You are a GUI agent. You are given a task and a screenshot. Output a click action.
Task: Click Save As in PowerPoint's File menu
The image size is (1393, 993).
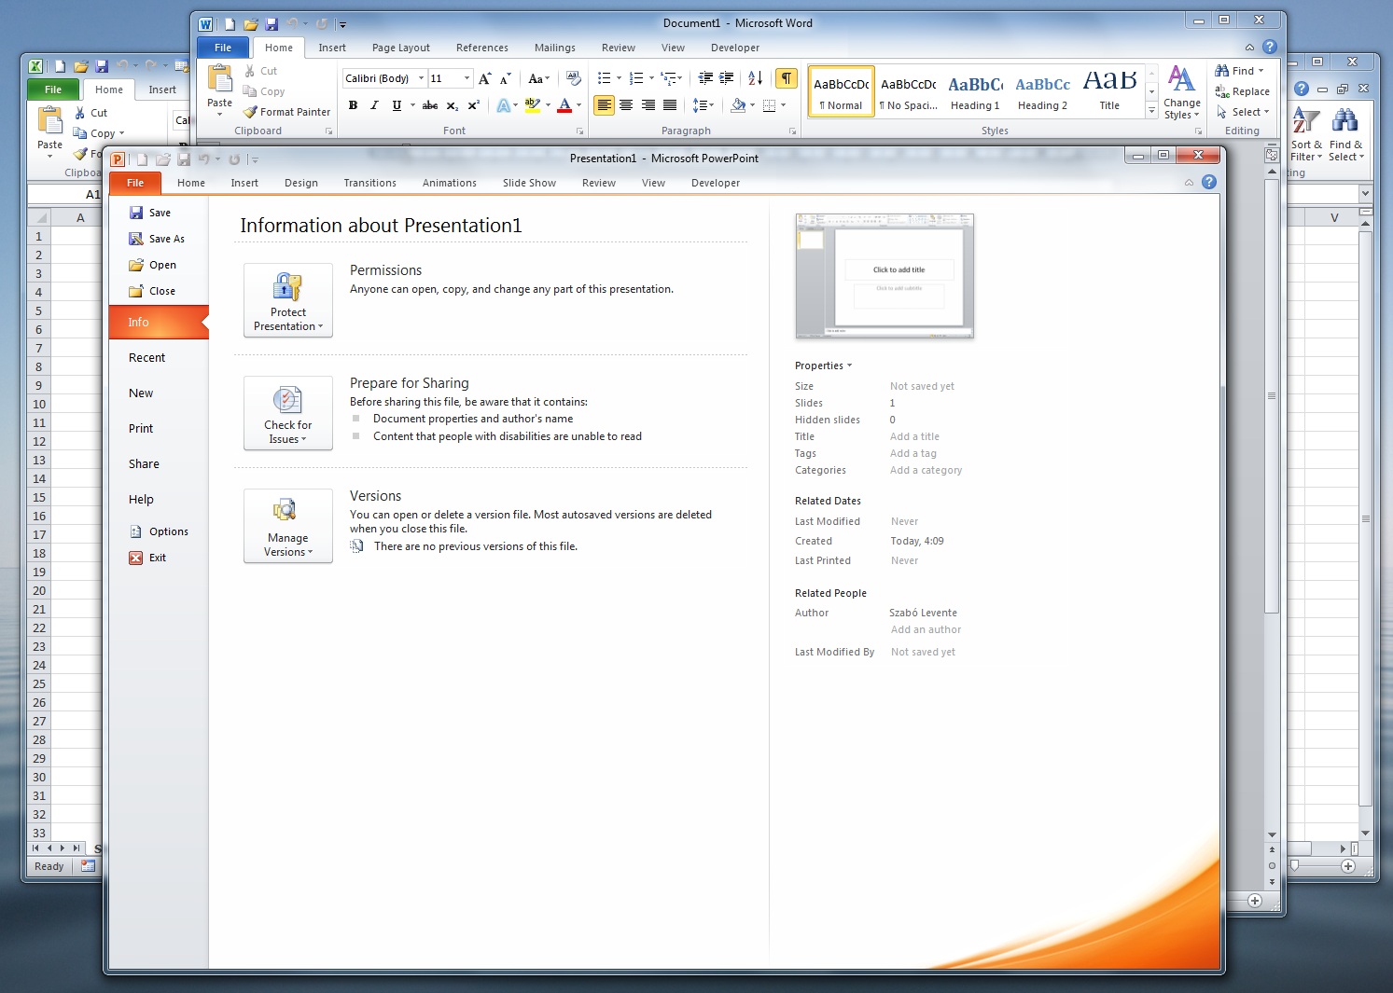(157, 239)
